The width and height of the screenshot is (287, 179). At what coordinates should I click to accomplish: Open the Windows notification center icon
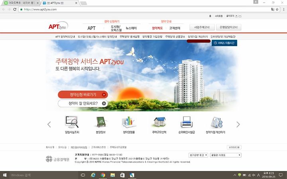point(281,175)
